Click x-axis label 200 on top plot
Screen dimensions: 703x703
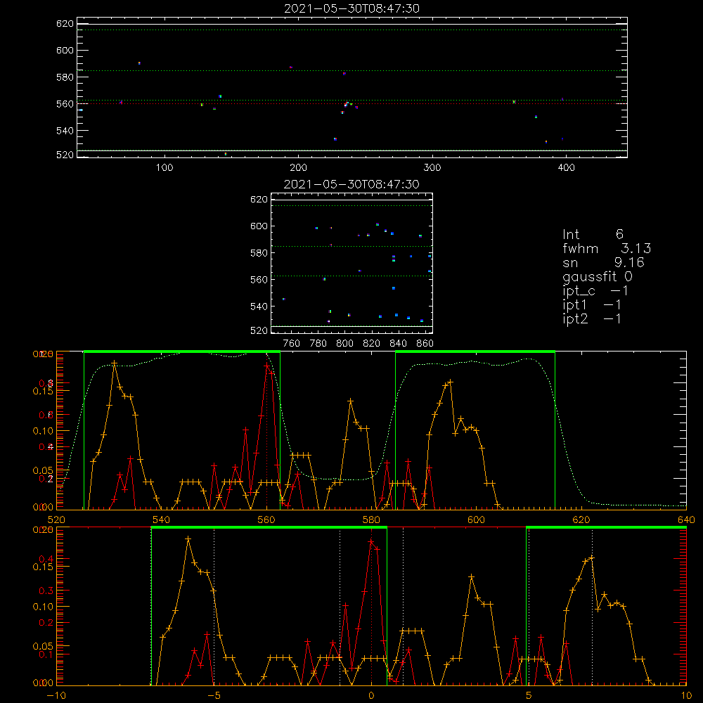298,168
